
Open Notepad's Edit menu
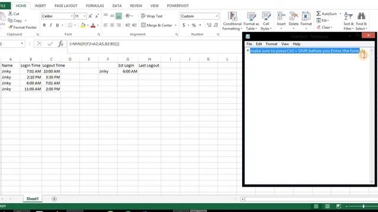coord(259,44)
